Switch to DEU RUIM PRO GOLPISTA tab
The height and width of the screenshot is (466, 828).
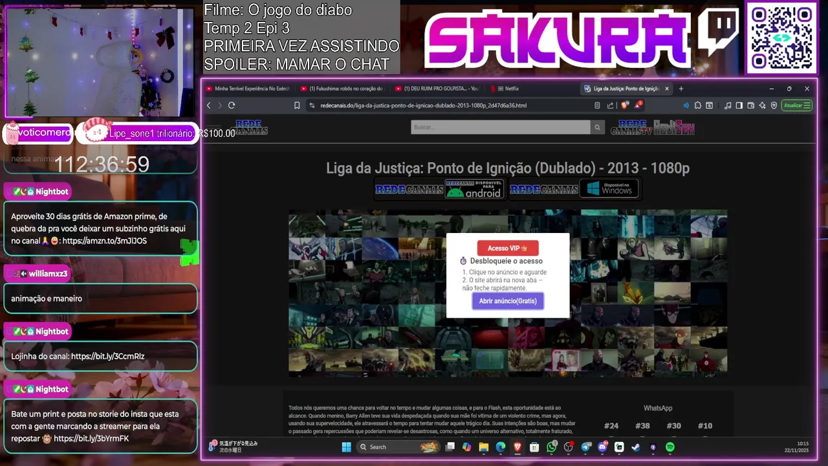coord(438,89)
